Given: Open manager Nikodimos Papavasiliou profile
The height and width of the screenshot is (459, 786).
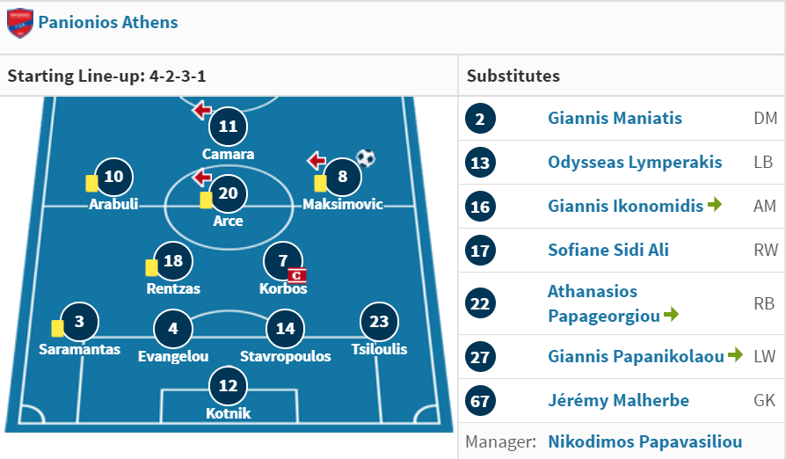Looking at the screenshot, I should coord(644,442).
